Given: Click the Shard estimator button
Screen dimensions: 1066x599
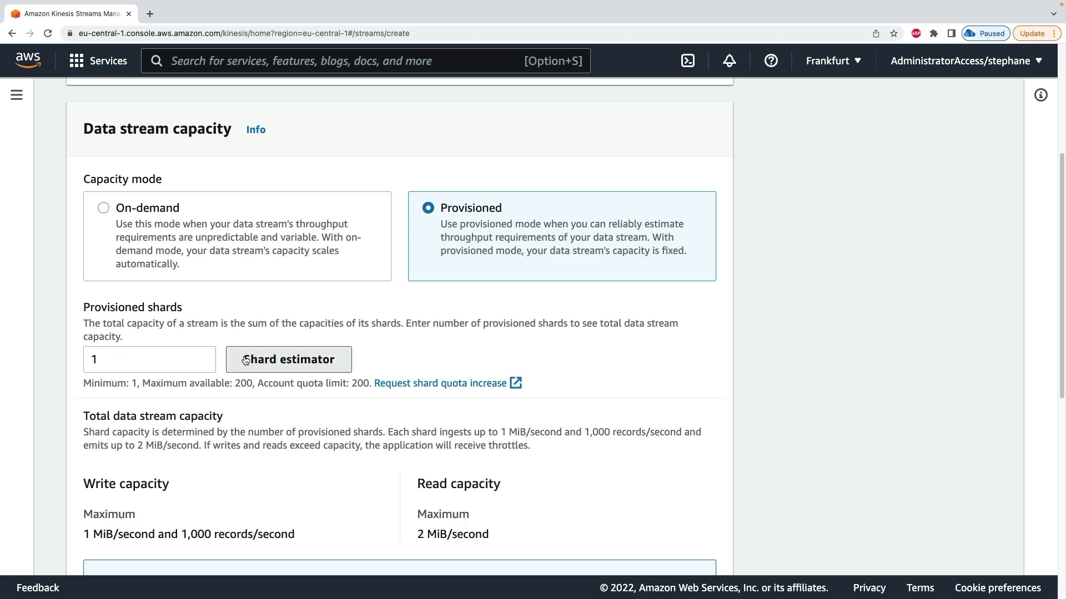Looking at the screenshot, I should click(x=289, y=359).
